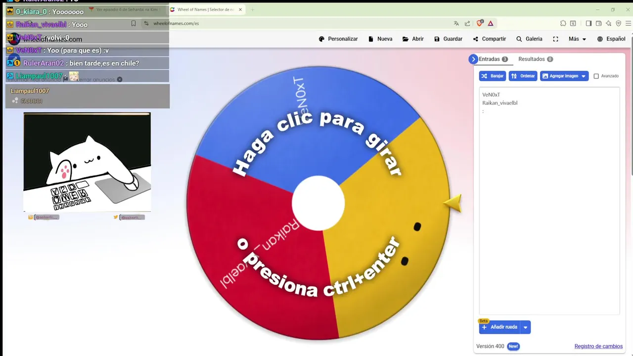633x356 pixels.
Task: Enter fullscreen mode icon
Action: point(555,39)
